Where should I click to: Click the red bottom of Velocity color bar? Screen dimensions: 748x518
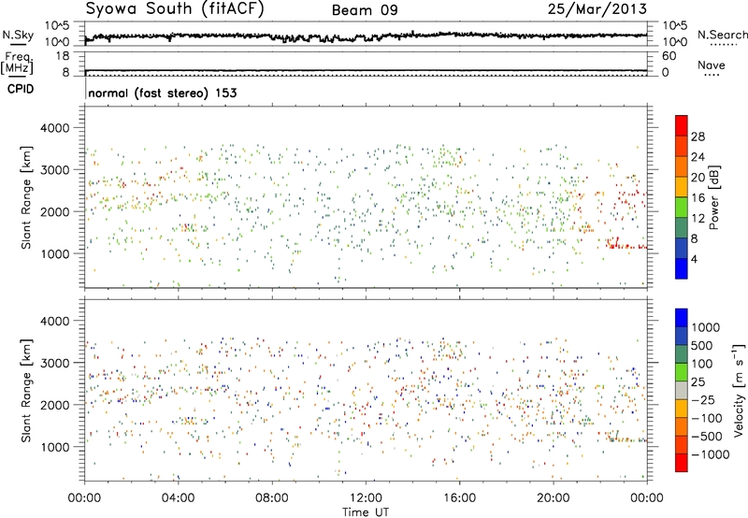tap(682, 463)
